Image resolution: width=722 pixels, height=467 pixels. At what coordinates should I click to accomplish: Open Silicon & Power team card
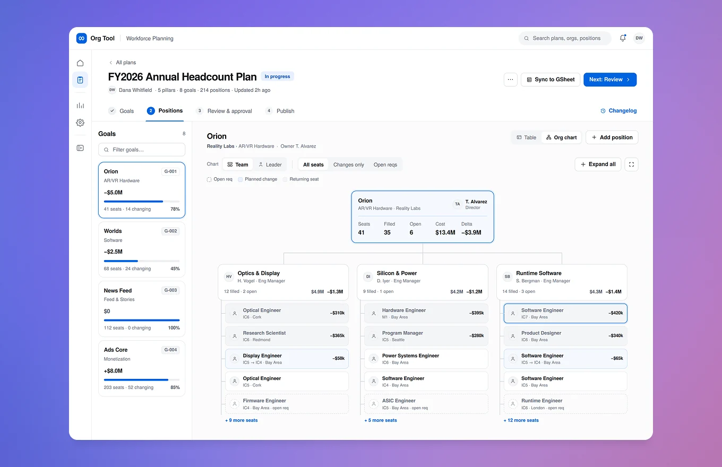coord(423,282)
